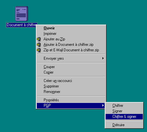Click the WinZip icon beside Ajouter à Document à chiffrer.zip
The width and height of the screenshot is (147, 132).
(x=39, y=45)
